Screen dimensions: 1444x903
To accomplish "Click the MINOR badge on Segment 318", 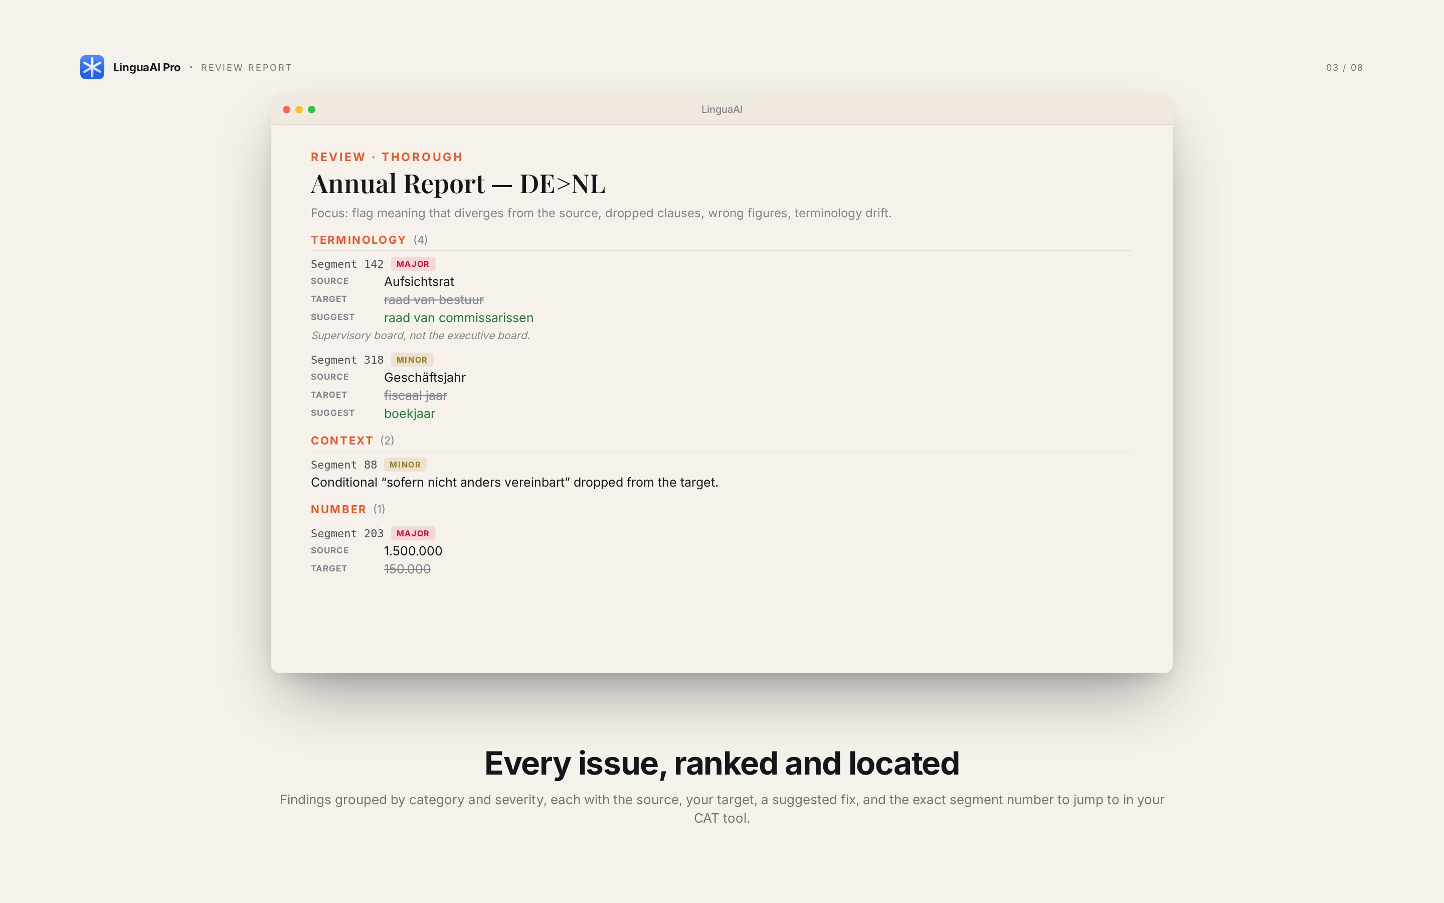I will pos(412,360).
